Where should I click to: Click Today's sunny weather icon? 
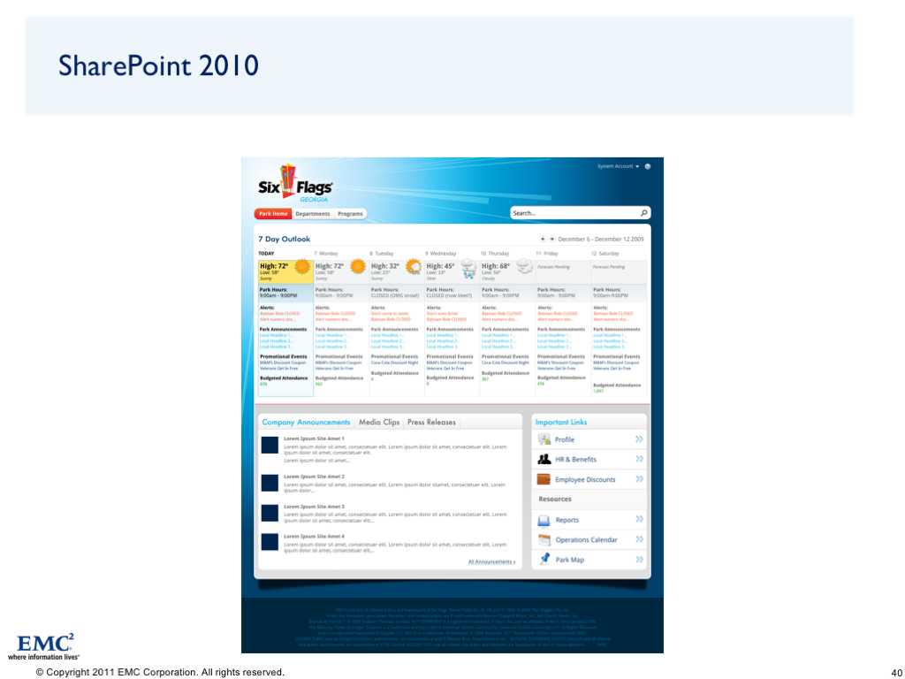(302, 267)
